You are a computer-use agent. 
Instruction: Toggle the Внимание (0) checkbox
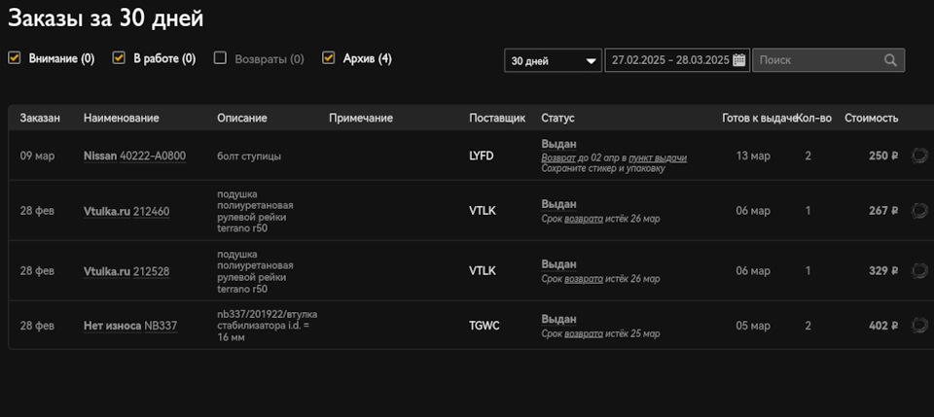pyautogui.click(x=15, y=58)
